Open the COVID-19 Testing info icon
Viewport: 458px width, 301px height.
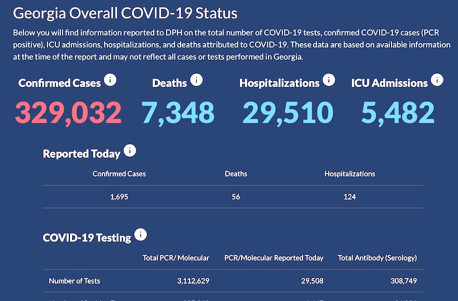pos(140,235)
